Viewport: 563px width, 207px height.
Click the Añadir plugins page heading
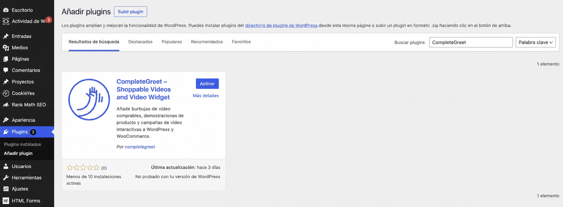(x=86, y=12)
